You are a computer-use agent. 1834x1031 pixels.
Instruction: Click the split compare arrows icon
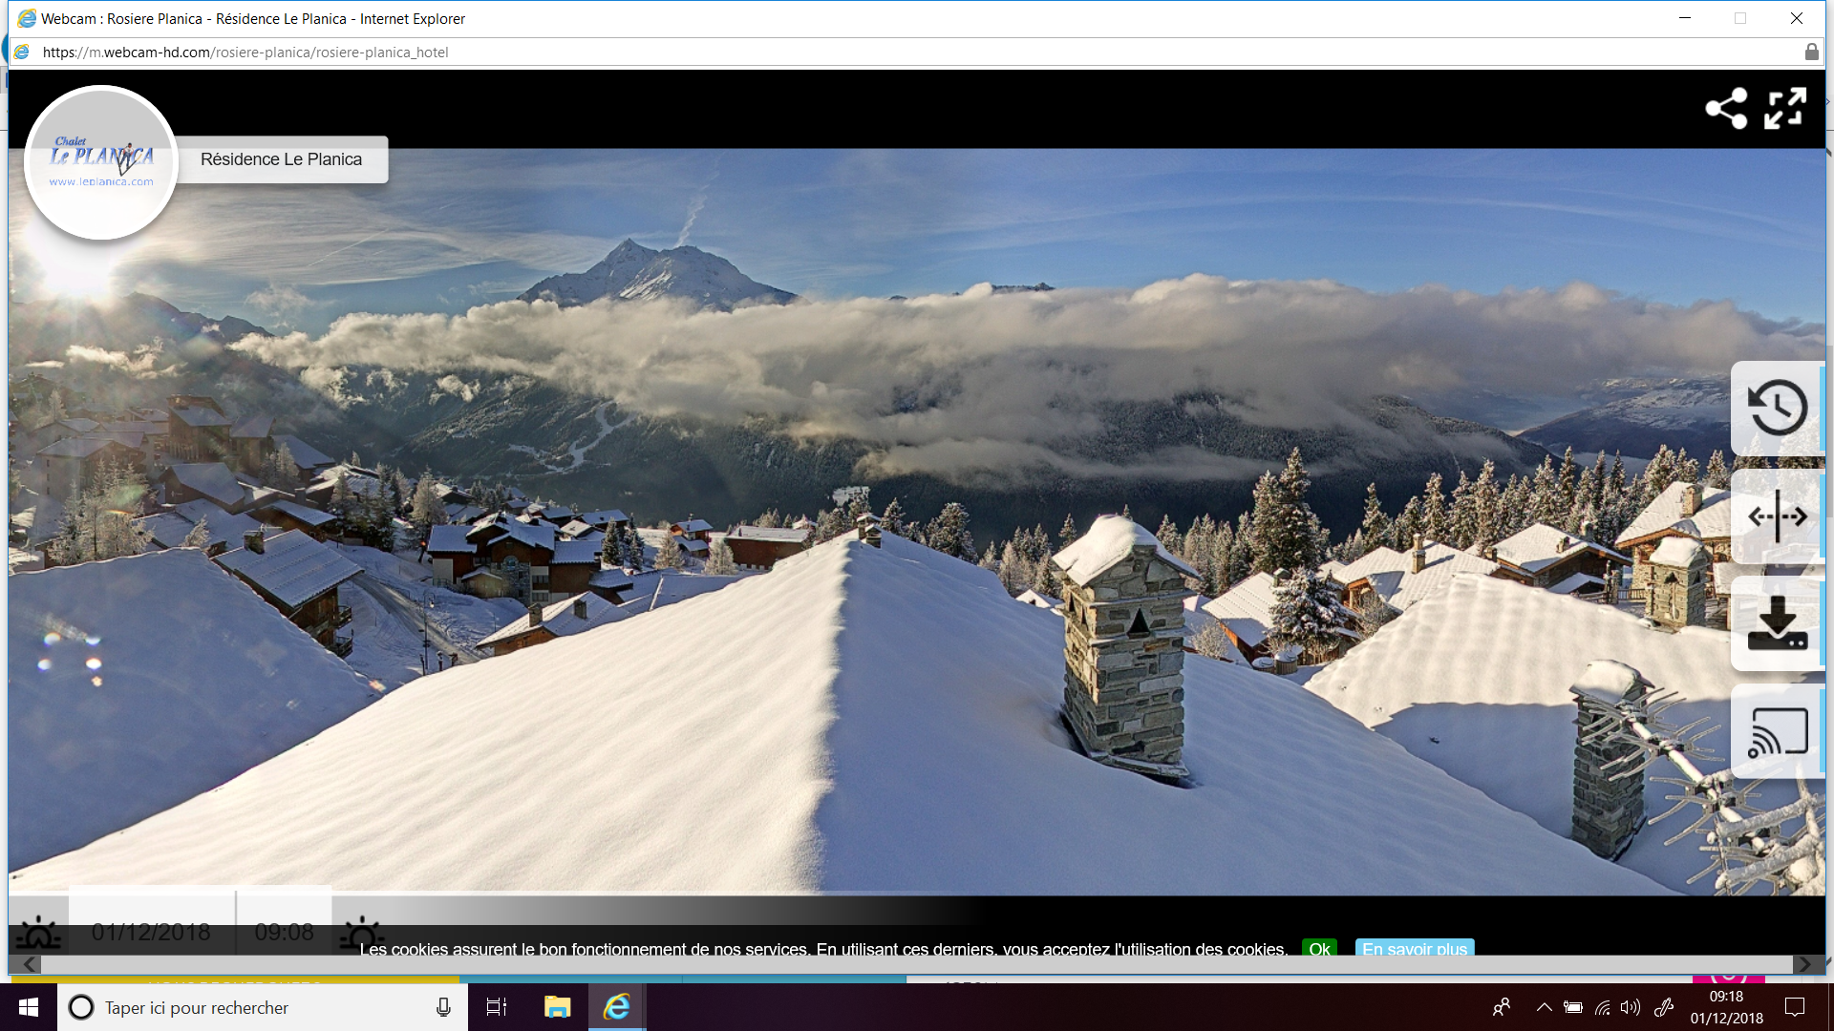pyautogui.click(x=1777, y=516)
